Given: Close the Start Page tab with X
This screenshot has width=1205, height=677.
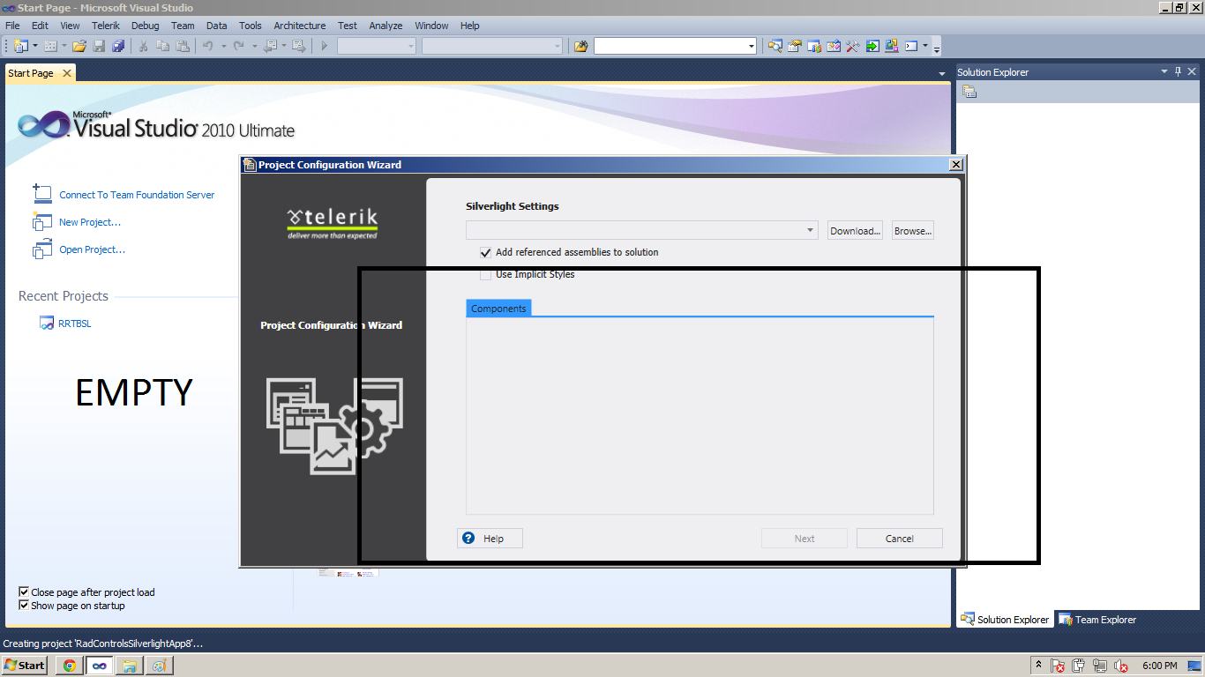Looking at the screenshot, I should [x=67, y=73].
